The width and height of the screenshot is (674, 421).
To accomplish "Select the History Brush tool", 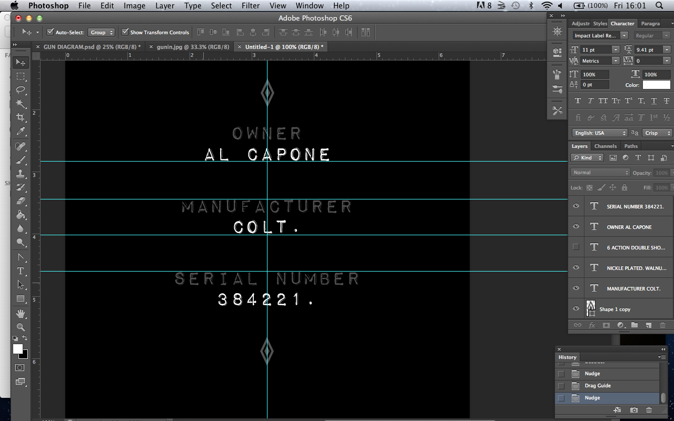I will (x=21, y=187).
